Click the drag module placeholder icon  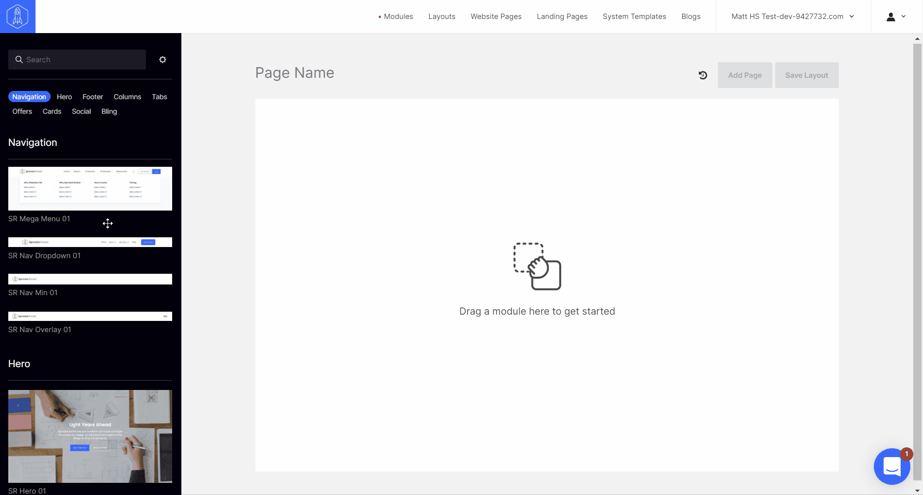click(537, 266)
